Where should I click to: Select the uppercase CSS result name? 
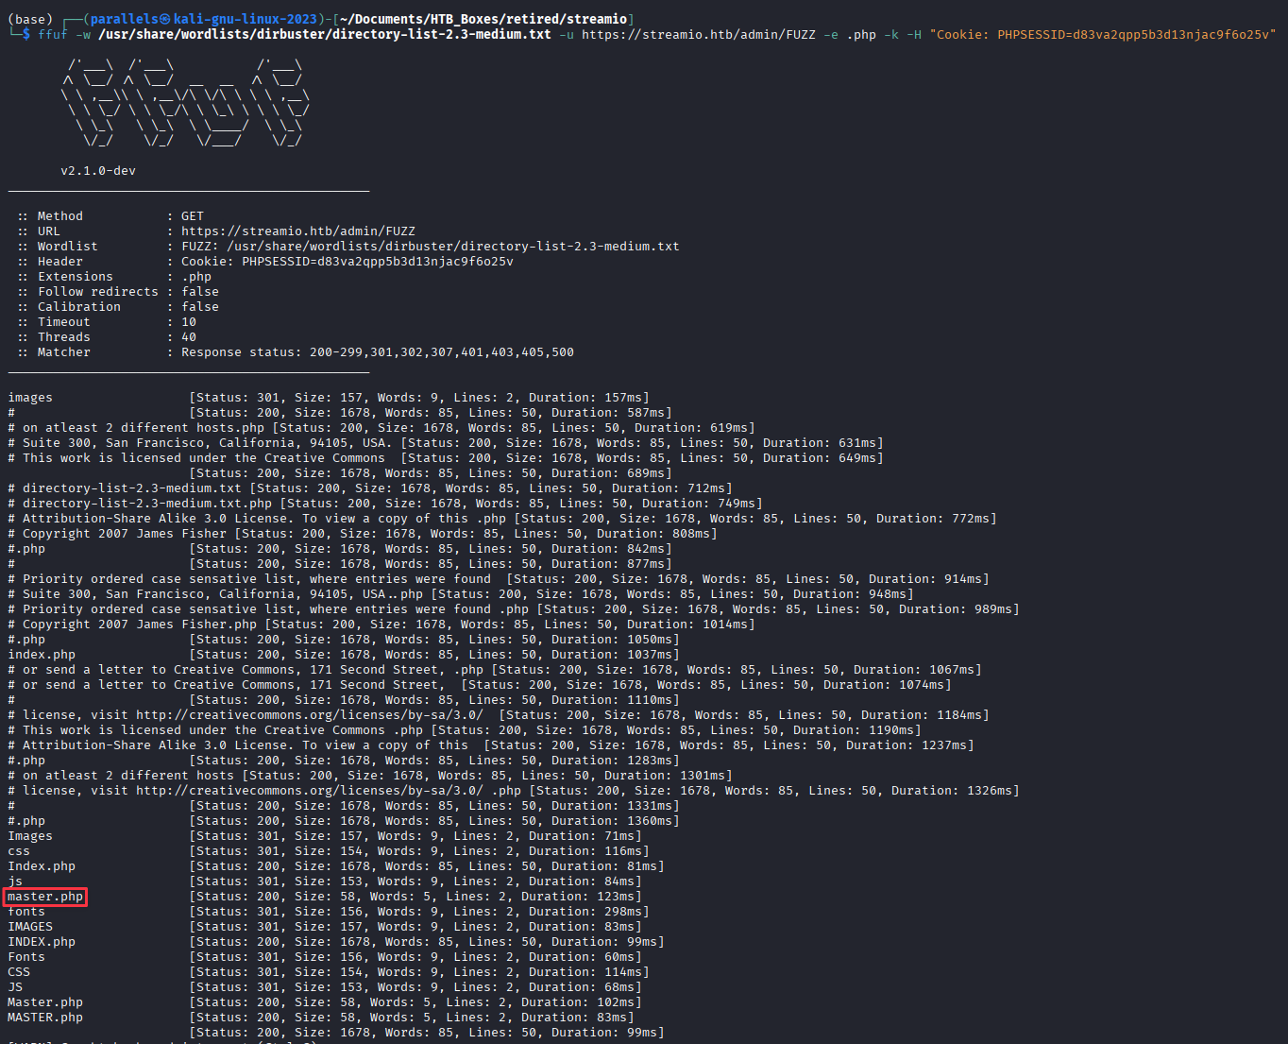[x=19, y=972]
